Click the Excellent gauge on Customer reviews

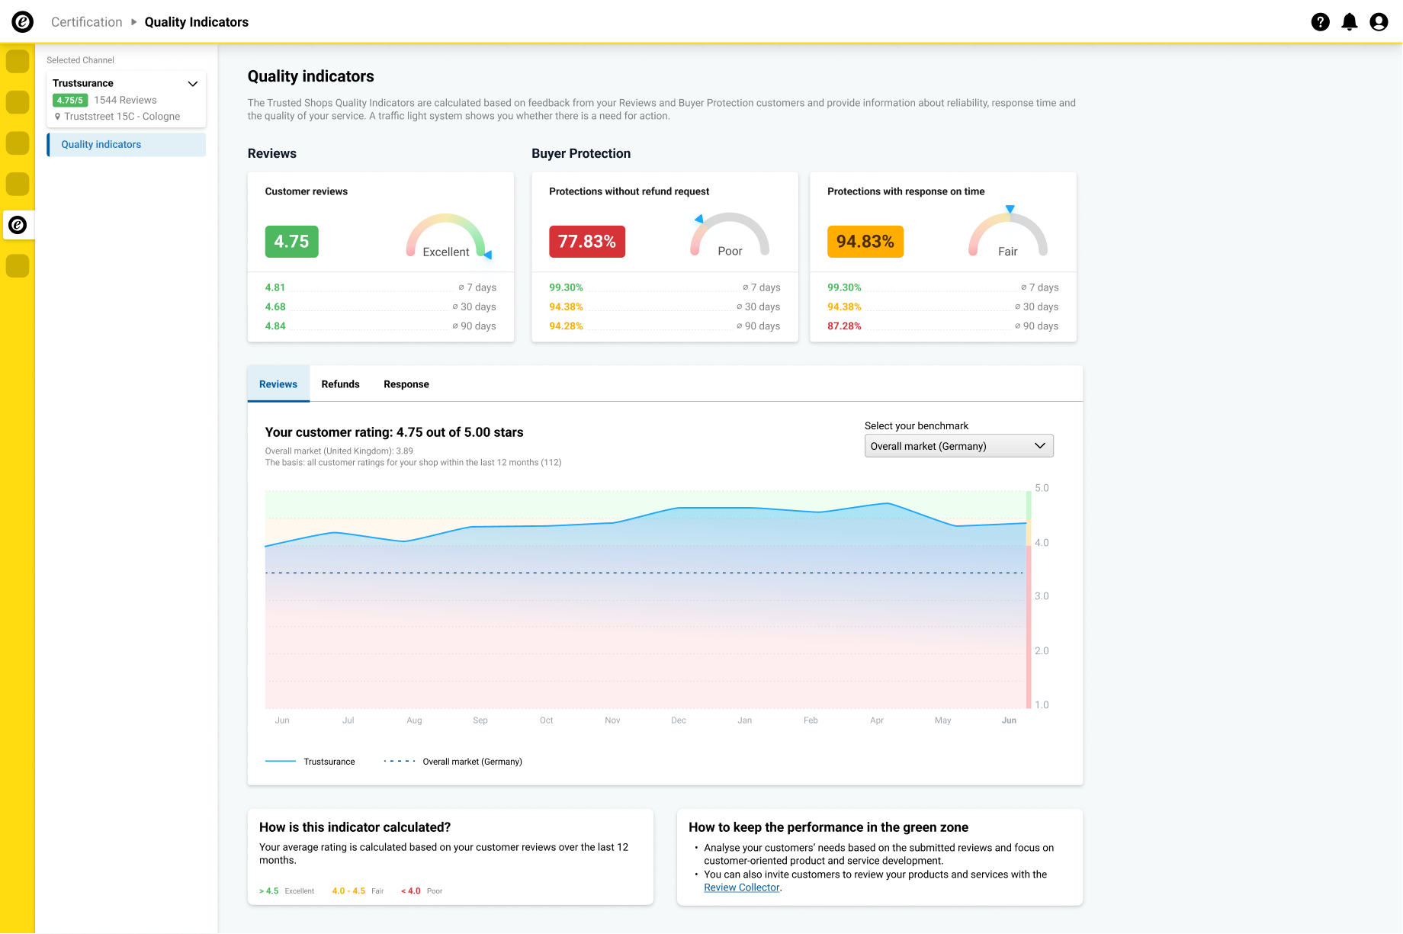[447, 236]
